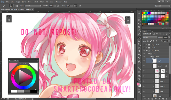Select the Clone Stamp tool
This screenshot has width=171, height=100.
click(139, 41)
